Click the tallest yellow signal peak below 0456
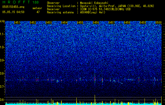The height and width of the screenshot is (105, 165). 95,100
